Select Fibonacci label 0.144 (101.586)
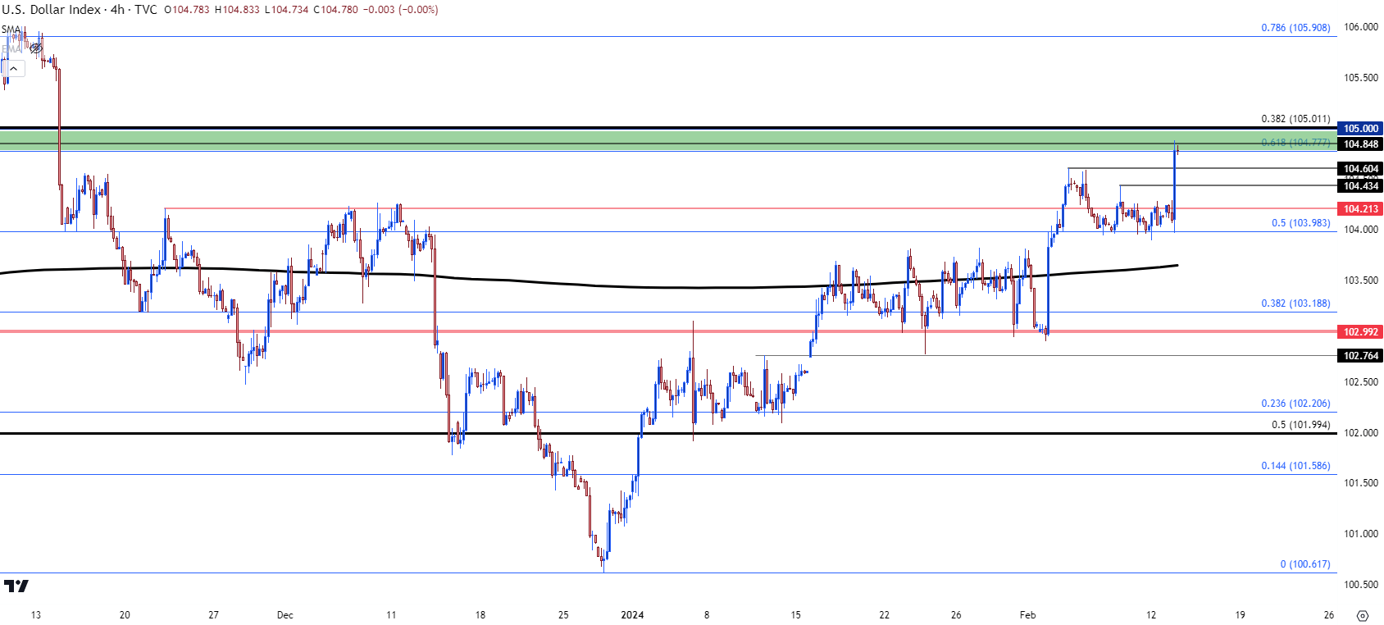Viewport: 1384px width, 625px height. coord(1295,466)
